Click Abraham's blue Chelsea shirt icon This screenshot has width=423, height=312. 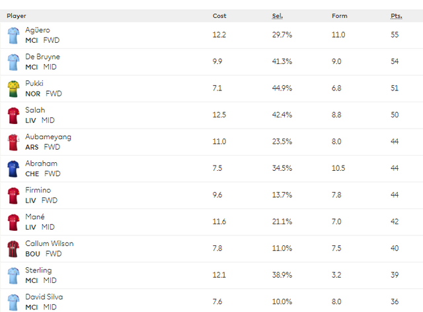point(13,168)
